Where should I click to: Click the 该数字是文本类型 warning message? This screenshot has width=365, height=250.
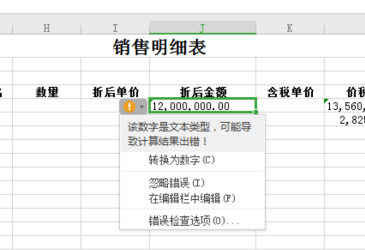pyautogui.click(x=192, y=134)
